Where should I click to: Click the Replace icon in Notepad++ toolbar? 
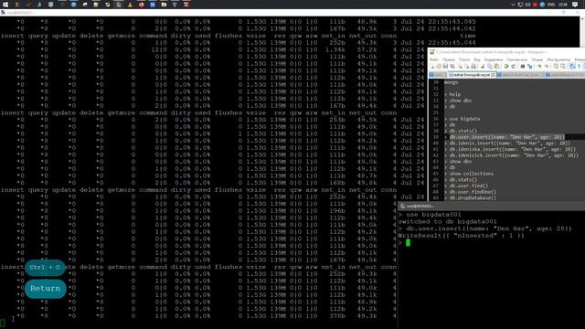[530, 67]
